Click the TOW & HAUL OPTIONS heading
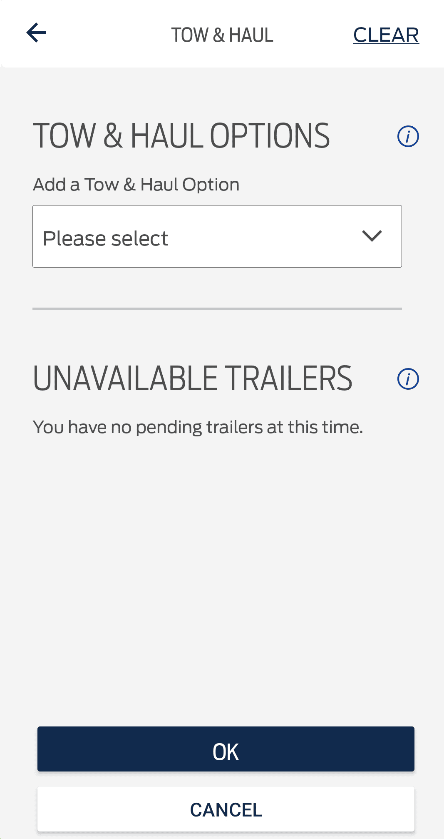The width and height of the screenshot is (444, 839). pos(181,136)
